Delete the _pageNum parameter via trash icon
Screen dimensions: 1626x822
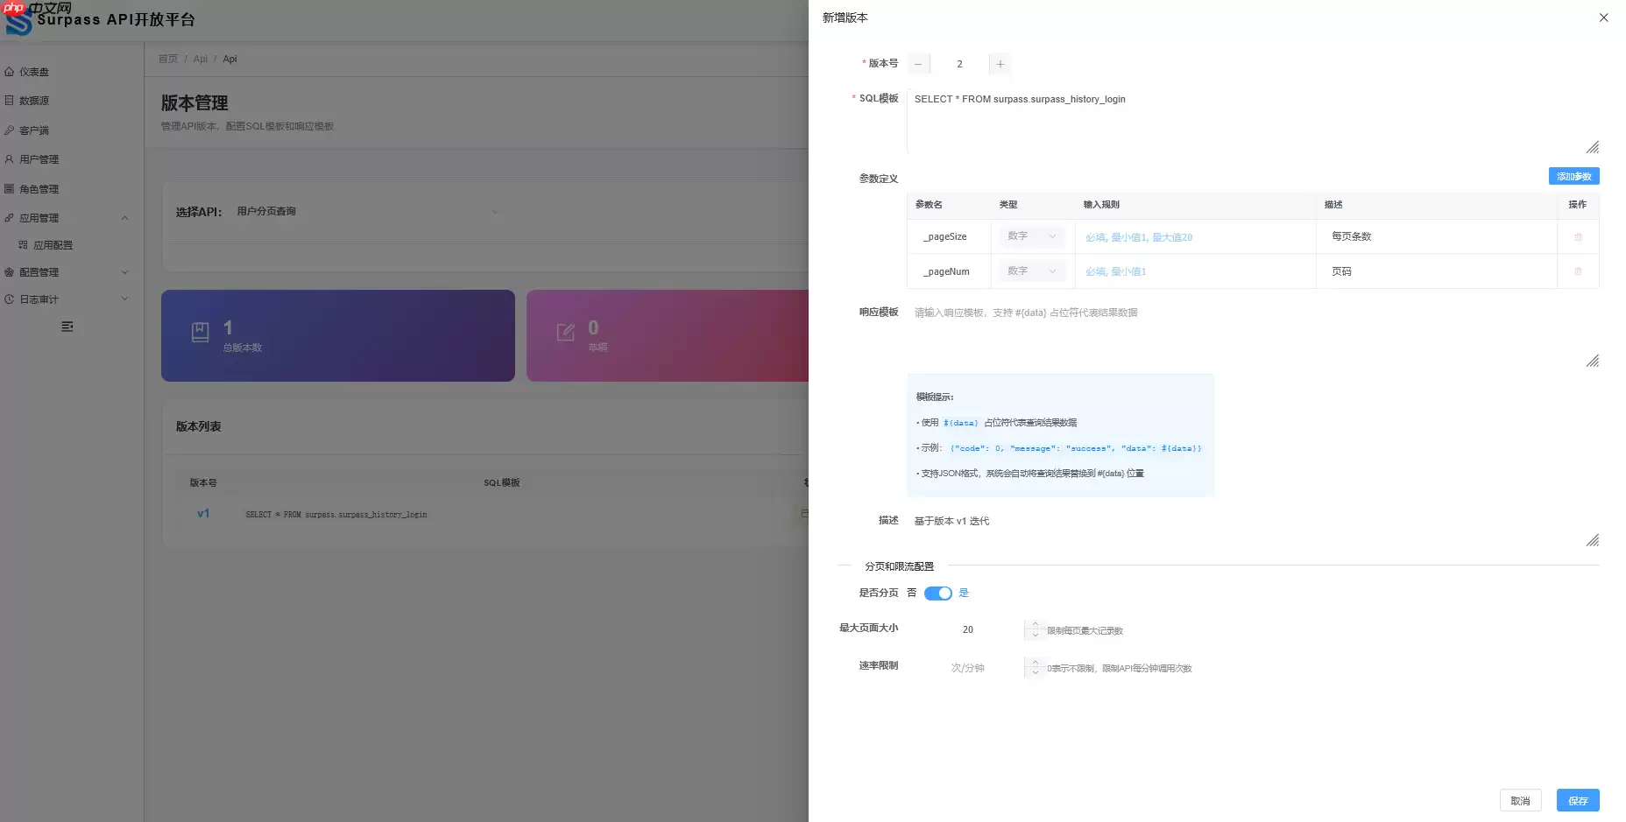tap(1578, 271)
